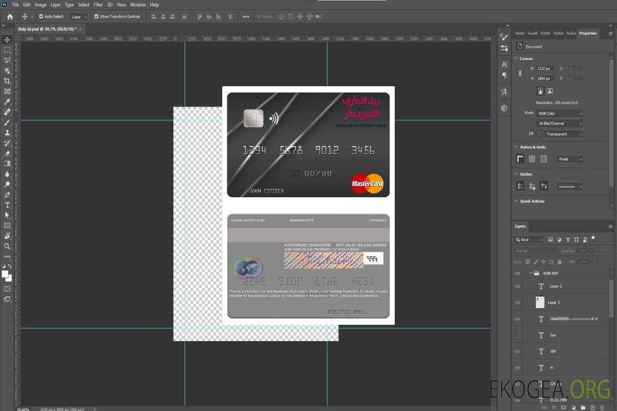Image resolution: width=617 pixels, height=411 pixels.
Task: Open the Glyphs panel icon
Action: point(504,92)
